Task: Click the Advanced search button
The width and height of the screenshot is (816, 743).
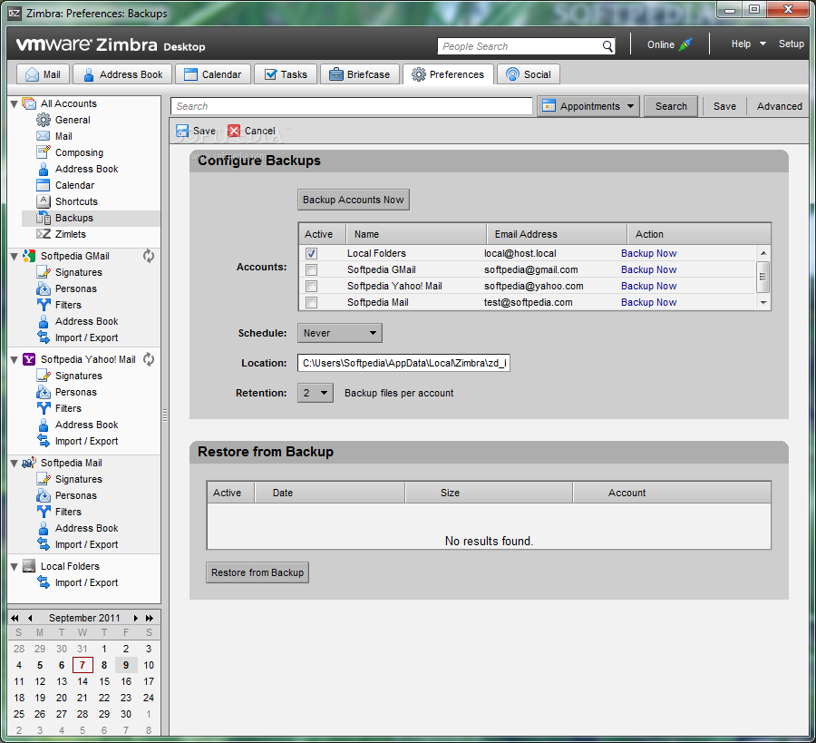Action: pyautogui.click(x=779, y=106)
